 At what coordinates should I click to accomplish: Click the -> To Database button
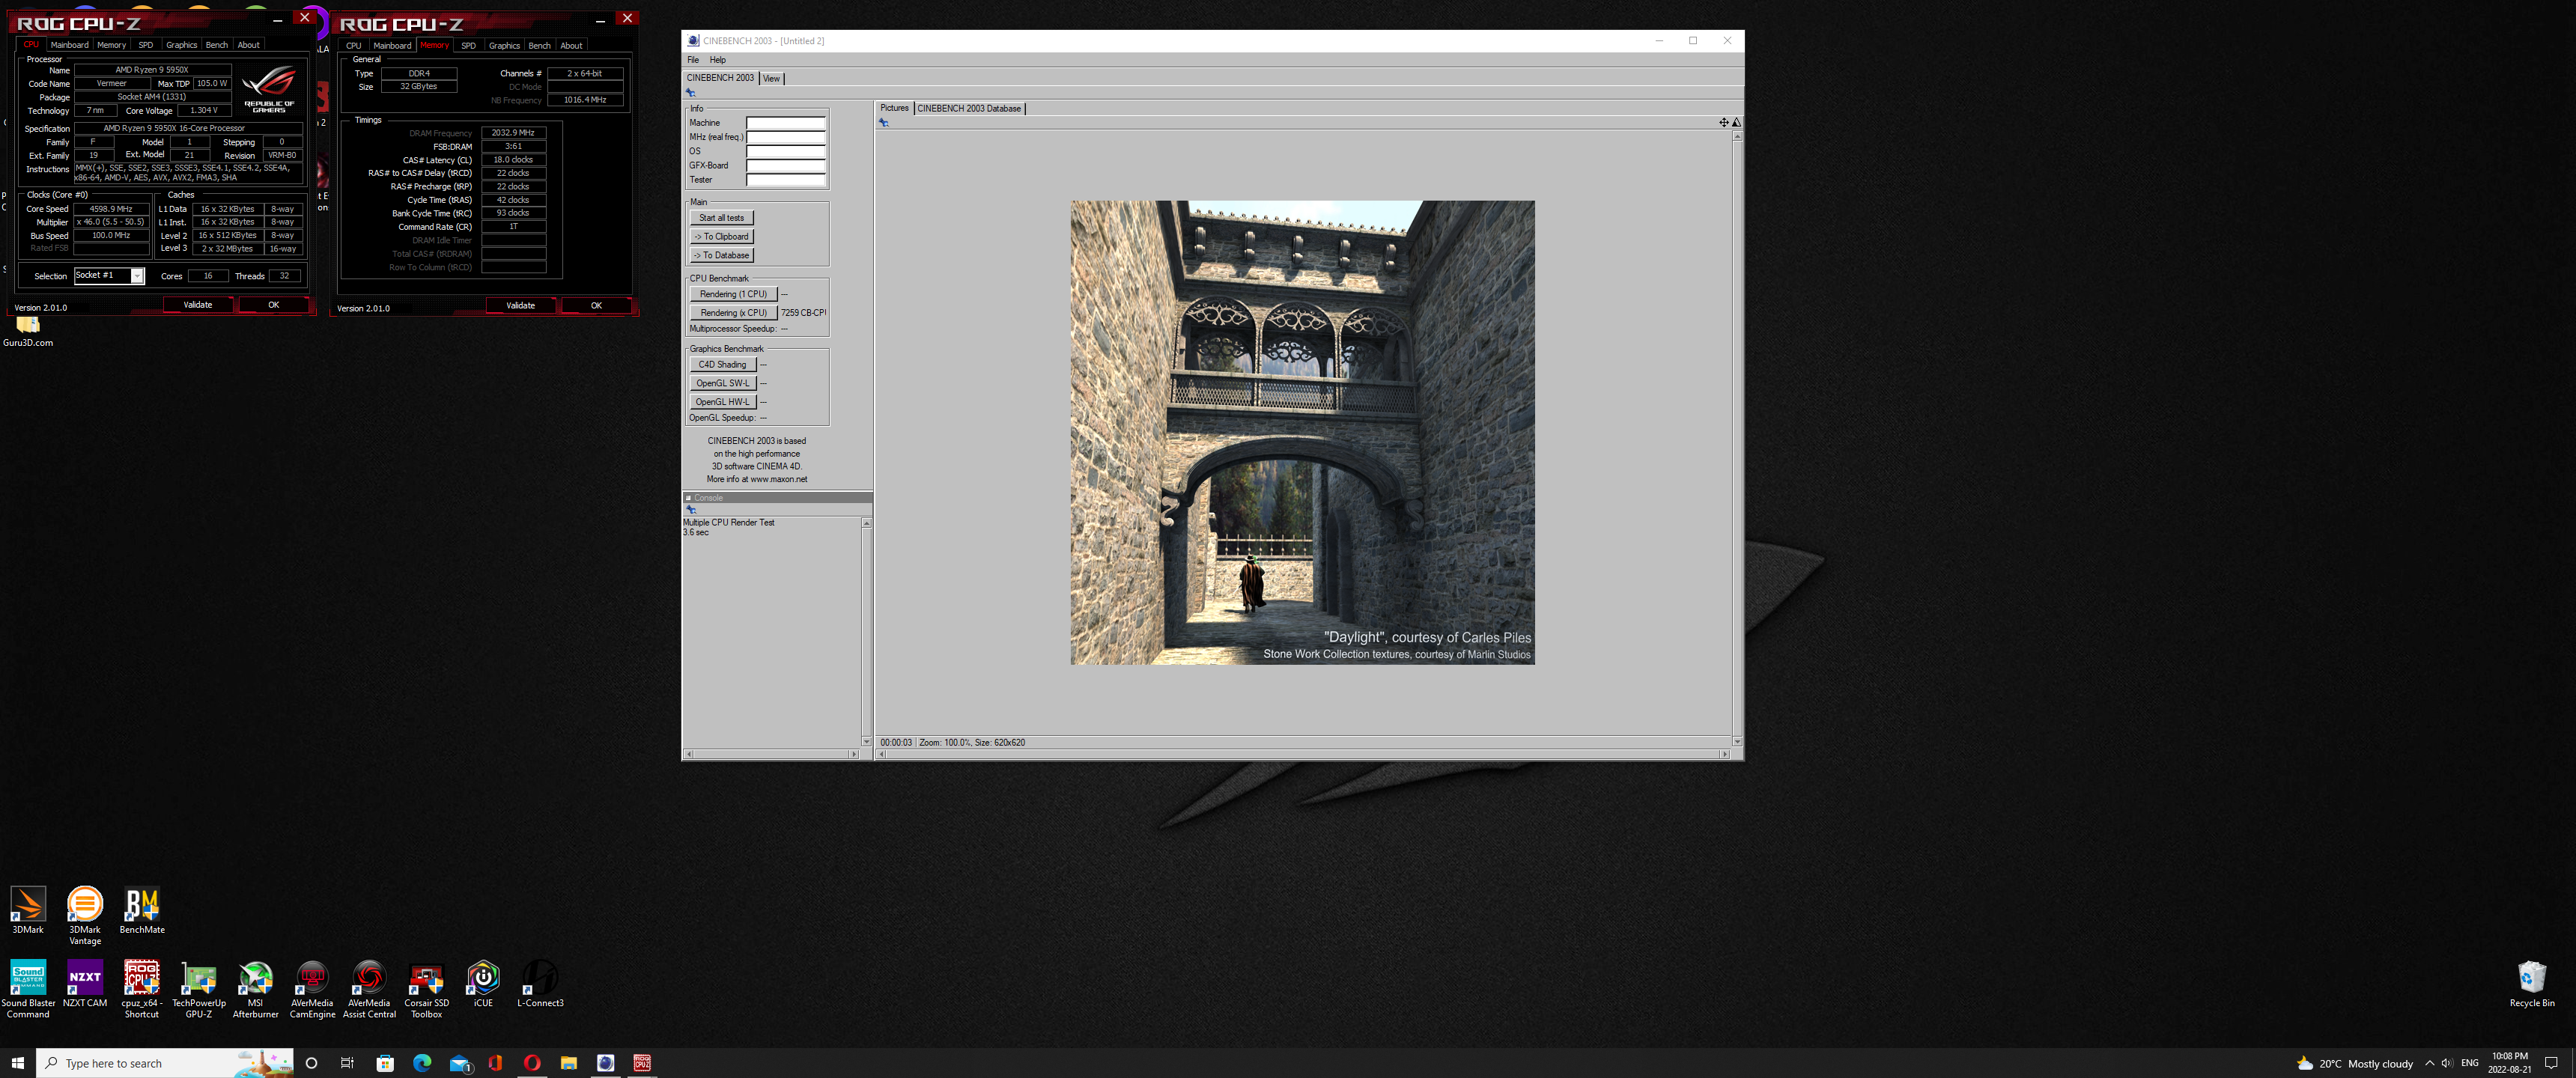[x=721, y=256]
